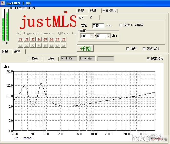Select the S3 memory slot button

(33, 39)
